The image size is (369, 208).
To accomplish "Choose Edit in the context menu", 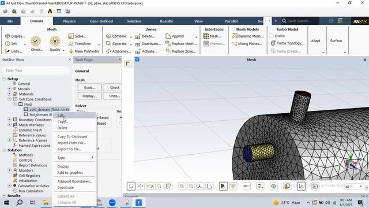I will pyautogui.click(x=74, y=116).
